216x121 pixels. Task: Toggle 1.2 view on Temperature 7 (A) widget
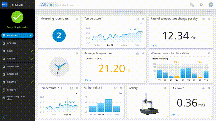(x=71, y=88)
